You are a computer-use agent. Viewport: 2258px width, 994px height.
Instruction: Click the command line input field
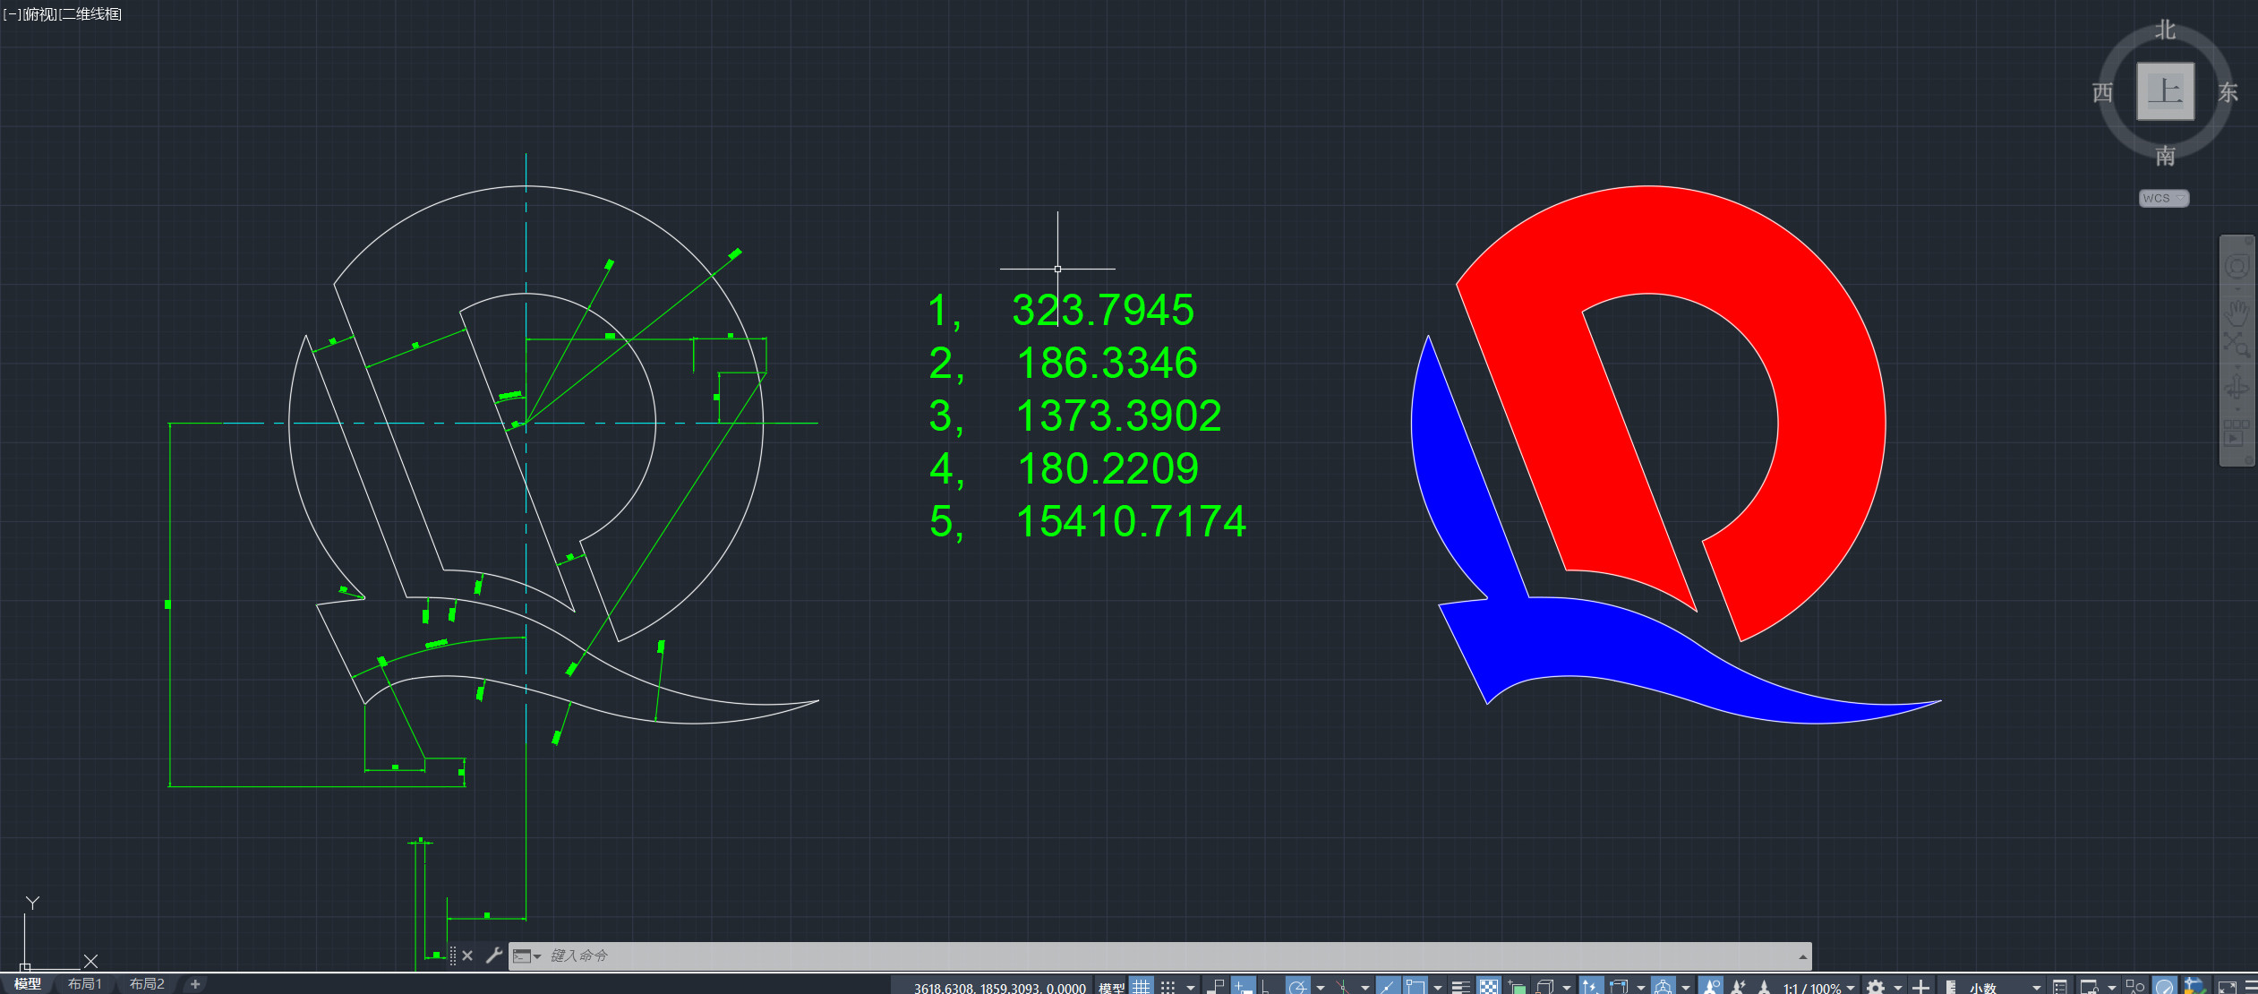tap(1074, 955)
